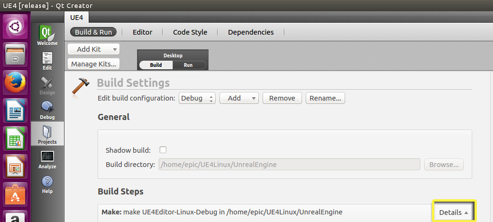Viewport: 493px width, 222px height.
Task: Click the Manage Kits button
Action: coord(94,64)
